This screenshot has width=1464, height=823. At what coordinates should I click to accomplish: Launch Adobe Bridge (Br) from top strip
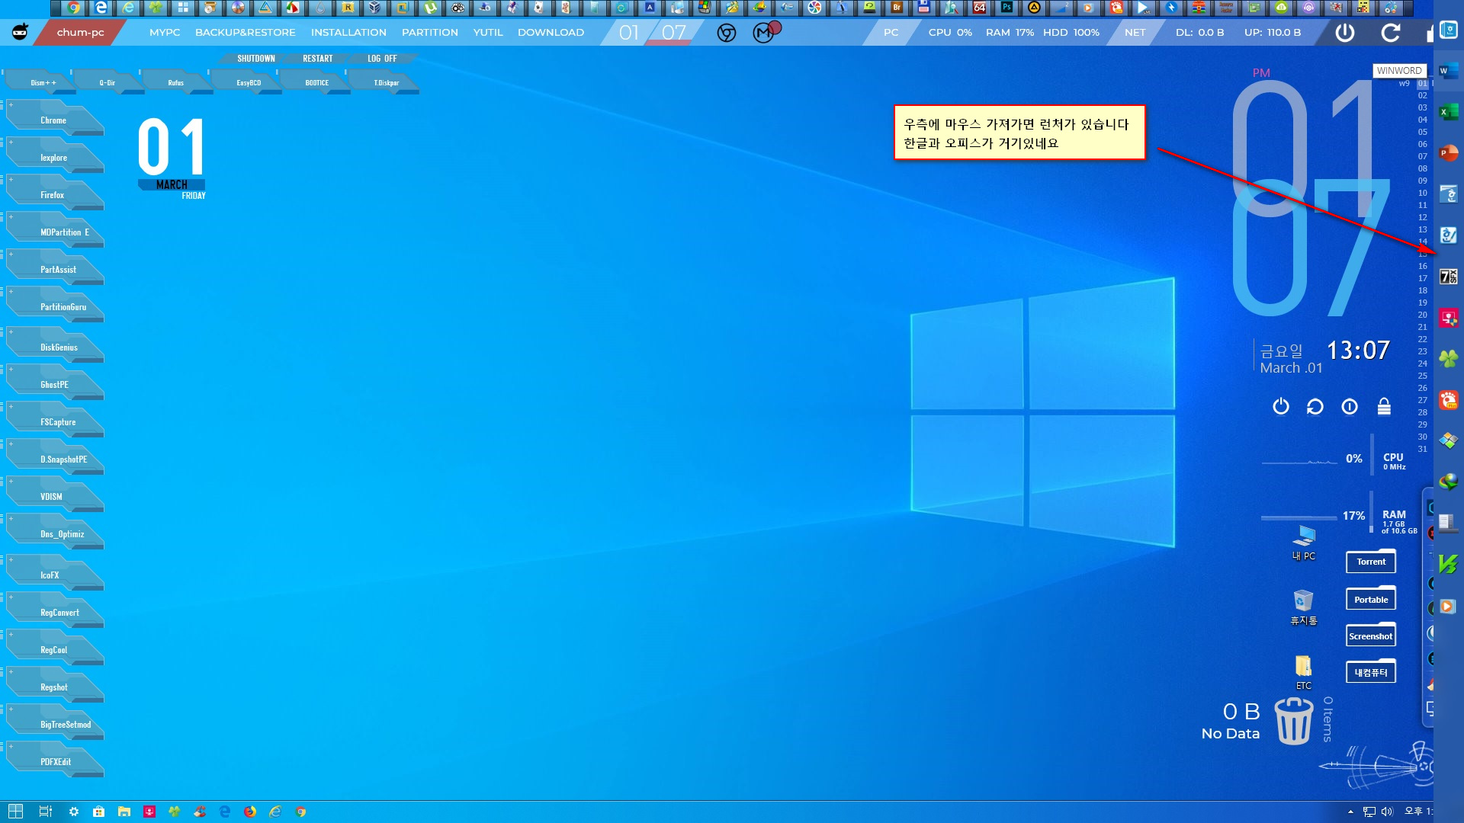pos(897,8)
